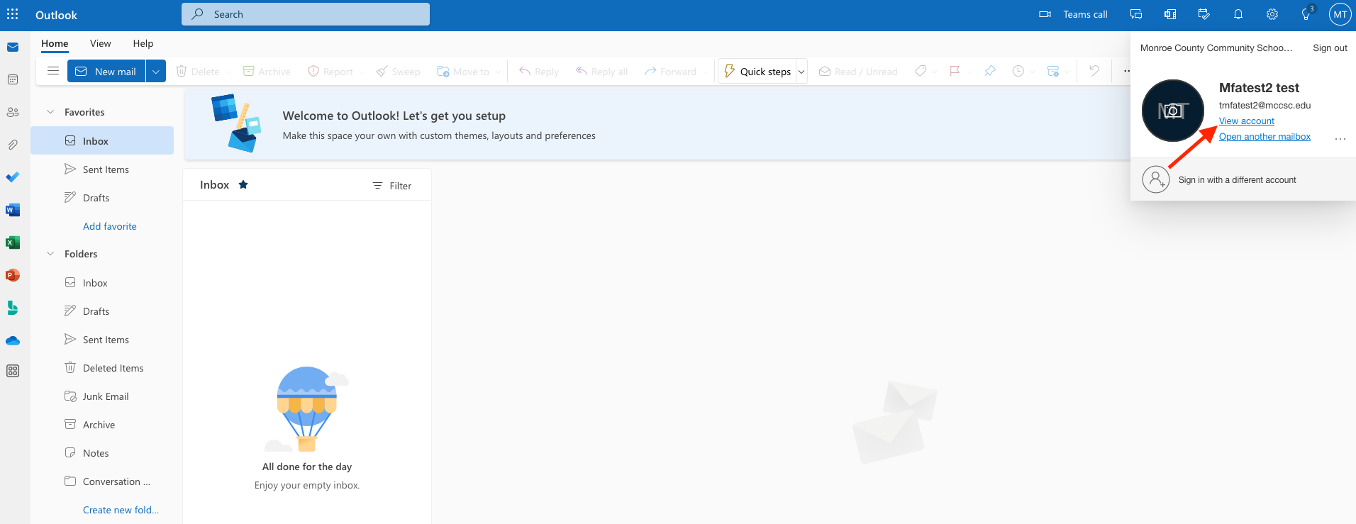
Task: Open the Archive folder
Action: [102, 425]
